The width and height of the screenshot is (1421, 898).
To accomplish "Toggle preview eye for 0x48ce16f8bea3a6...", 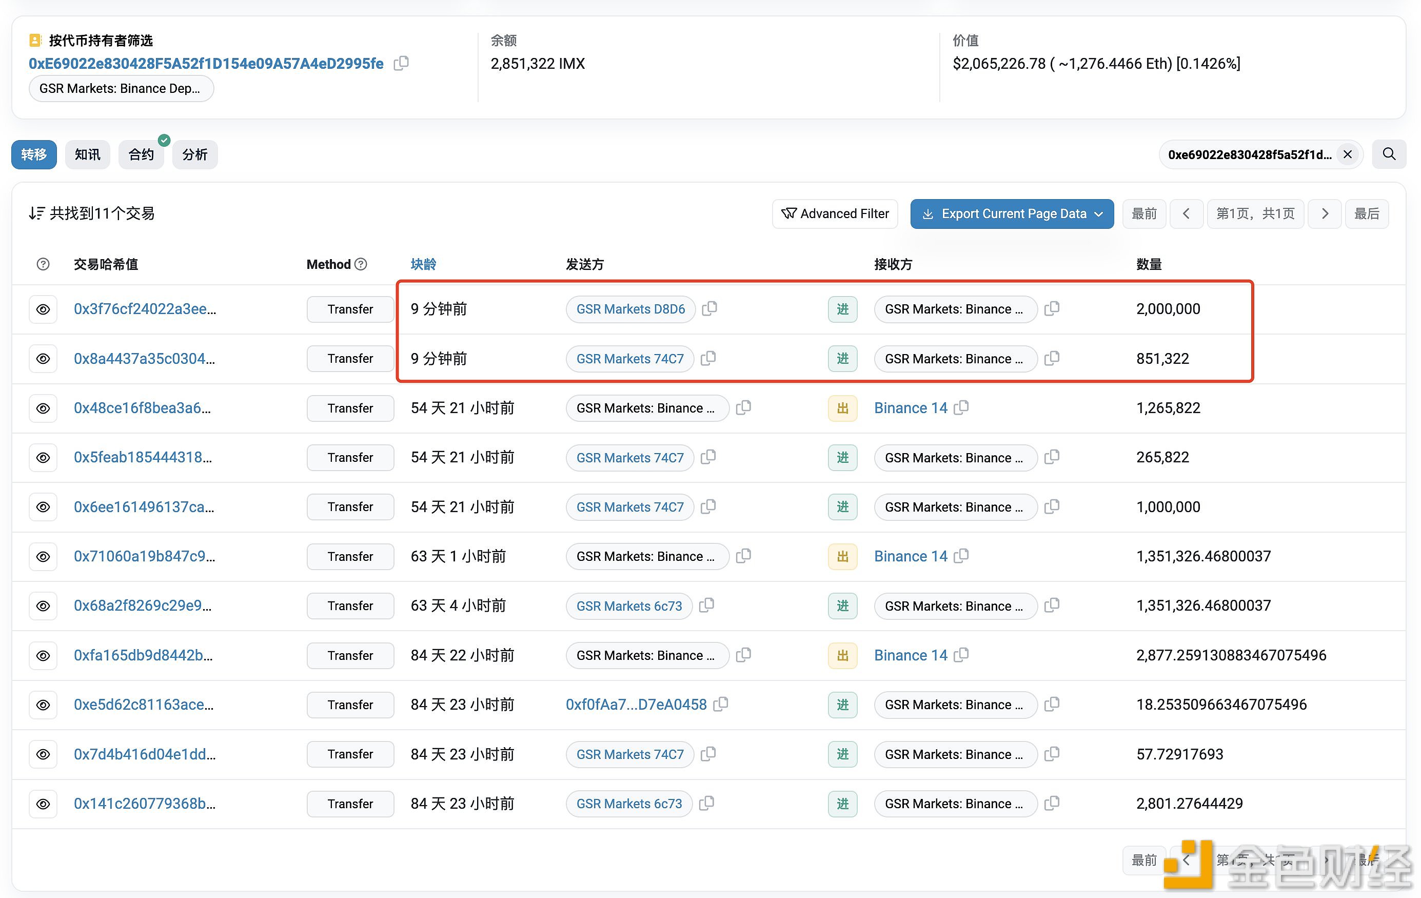I will pos(43,408).
